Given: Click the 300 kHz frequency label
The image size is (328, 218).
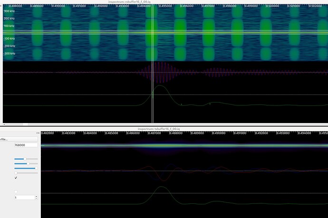Looking at the screenshot, I should 9,11.
